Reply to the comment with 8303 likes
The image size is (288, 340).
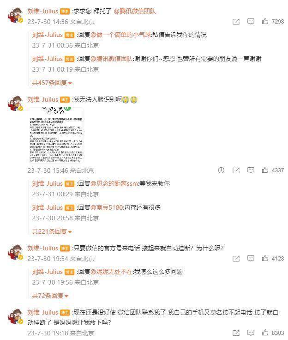coord(251,333)
